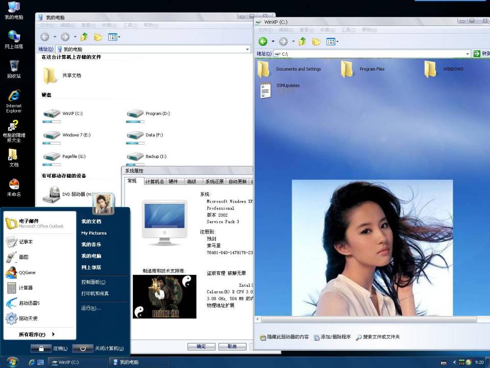This screenshot has height=368, width=490.
Task: Expand 所有程序 in Start menu
Action: point(37,334)
